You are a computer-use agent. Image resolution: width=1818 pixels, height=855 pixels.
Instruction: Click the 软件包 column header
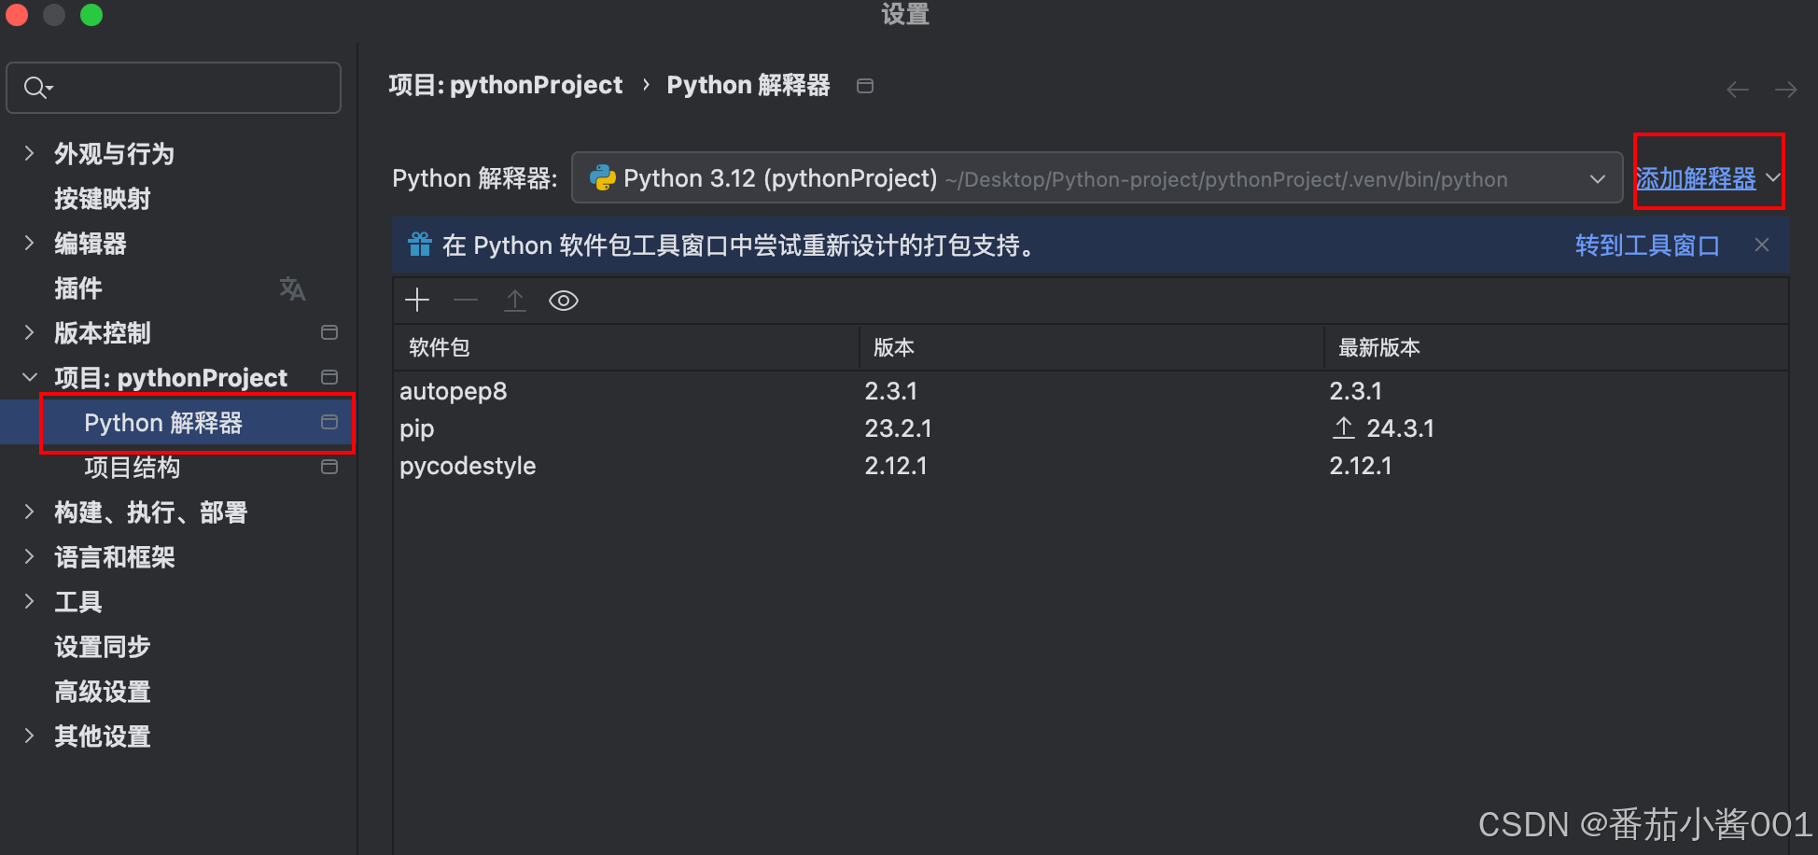tap(439, 347)
